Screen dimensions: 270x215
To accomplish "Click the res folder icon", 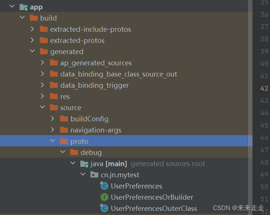I will (54, 96).
